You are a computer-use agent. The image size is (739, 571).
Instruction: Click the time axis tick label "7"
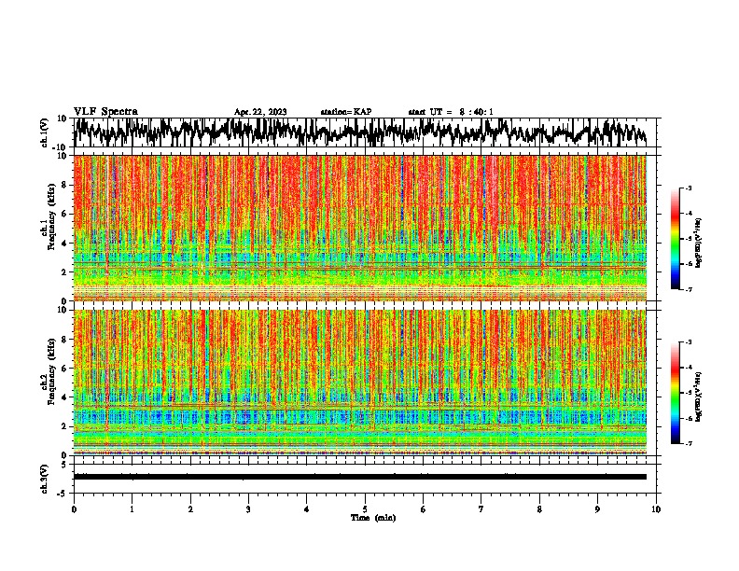(481, 509)
